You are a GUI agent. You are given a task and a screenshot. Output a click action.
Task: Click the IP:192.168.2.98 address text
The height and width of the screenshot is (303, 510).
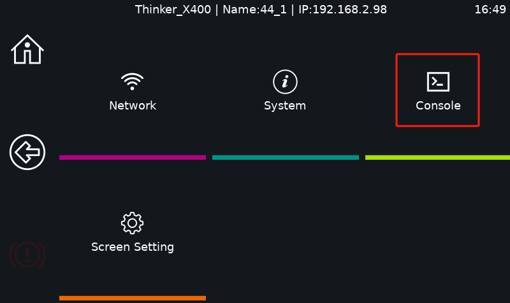click(x=342, y=10)
